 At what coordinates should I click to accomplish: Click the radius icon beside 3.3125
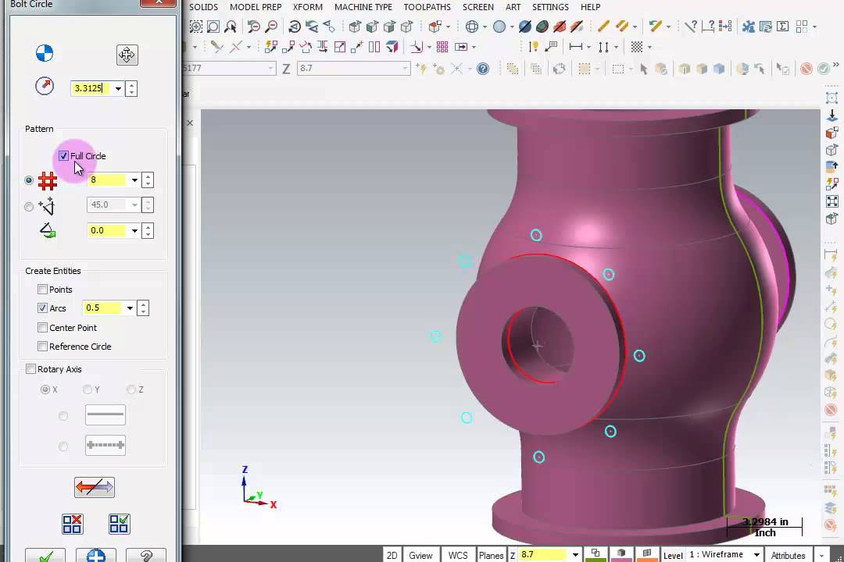pyautogui.click(x=45, y=86)
